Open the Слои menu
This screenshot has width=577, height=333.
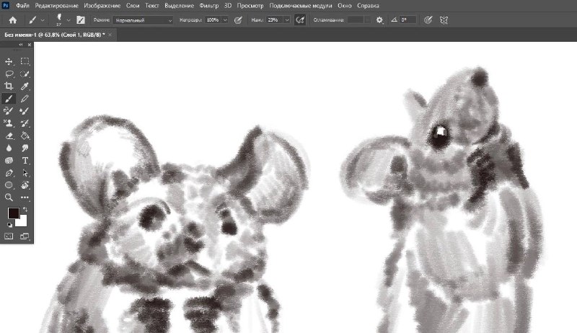133,5
